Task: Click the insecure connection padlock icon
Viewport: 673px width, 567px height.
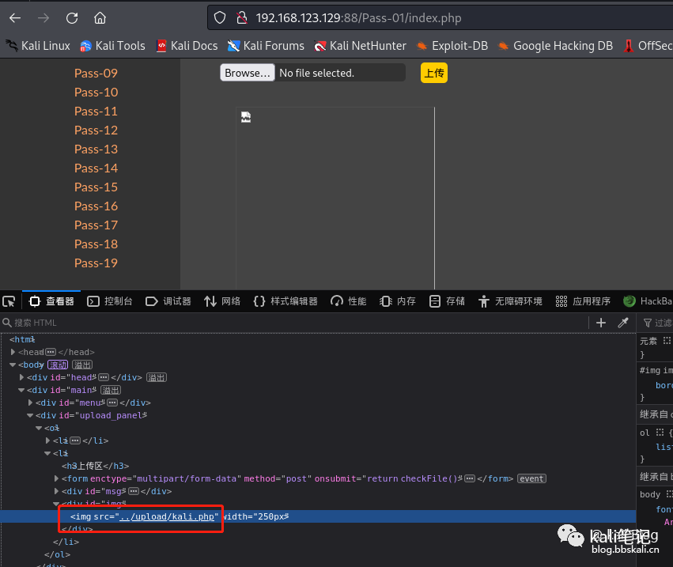Action: click(242, 18)
